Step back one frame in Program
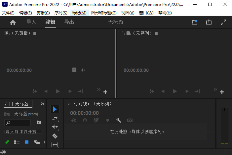This screenshot has width=232, height=155. (x=163, y=91)
